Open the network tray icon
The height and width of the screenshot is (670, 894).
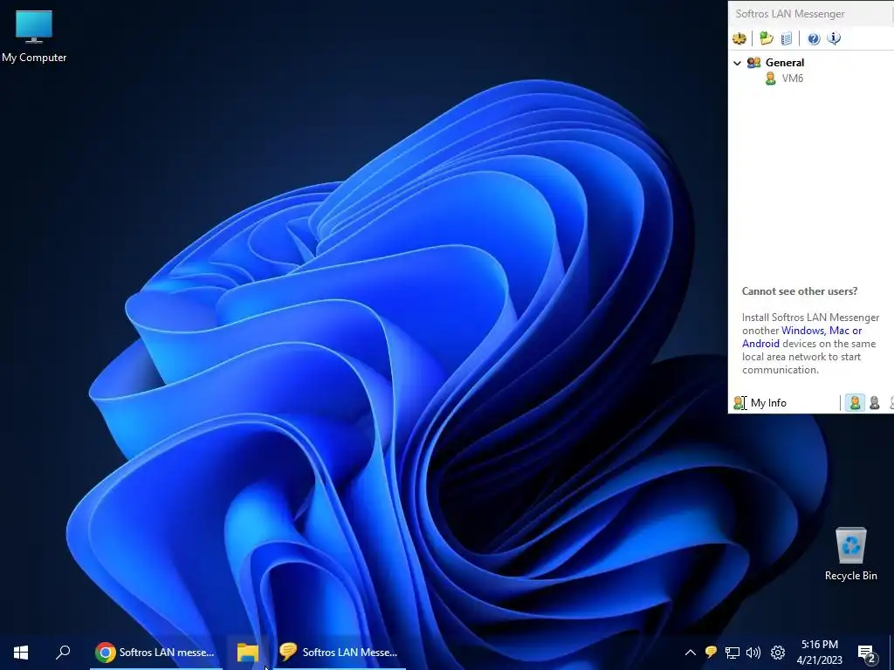732,653
